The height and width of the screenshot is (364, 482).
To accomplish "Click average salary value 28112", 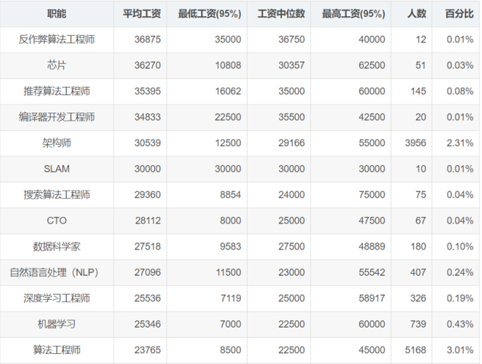I will [x=148, y=221].
